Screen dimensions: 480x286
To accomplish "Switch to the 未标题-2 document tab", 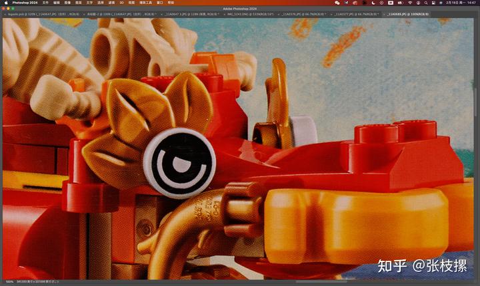I will pos(123,14).
